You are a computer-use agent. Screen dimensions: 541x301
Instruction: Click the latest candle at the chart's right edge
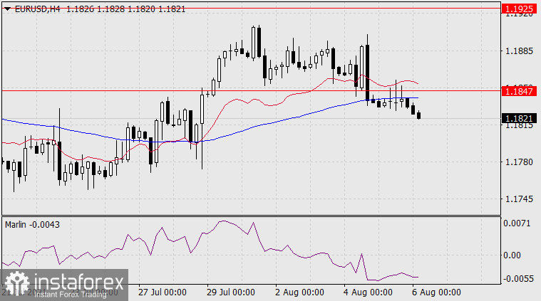(x=419, y=115)
